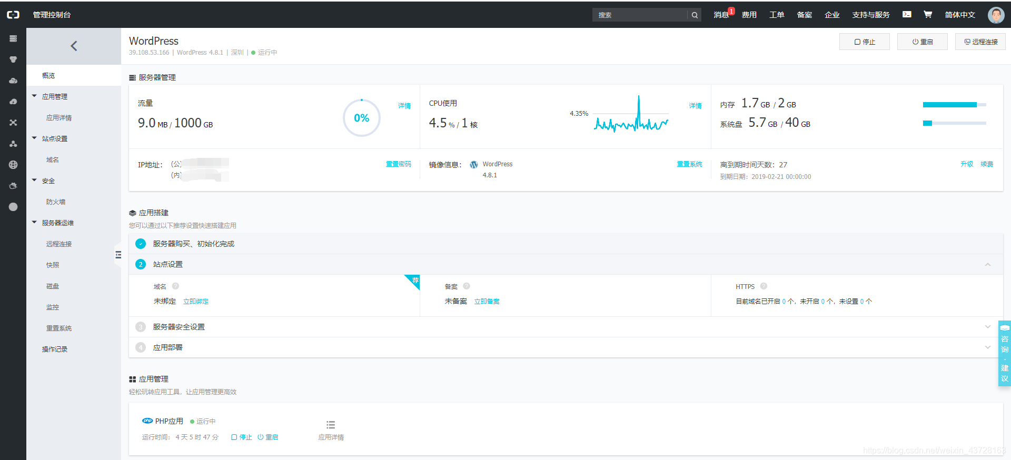The height and width of the screenshot is (460, 1011).
Task: Collapse 应用管理 group triangle in side menu
Action: pyautogui.click(x=34, y=96)
